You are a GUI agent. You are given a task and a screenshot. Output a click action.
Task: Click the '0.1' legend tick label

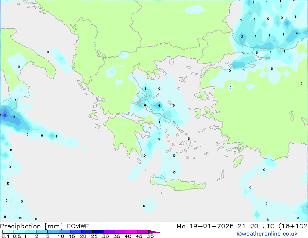point(5,236)
